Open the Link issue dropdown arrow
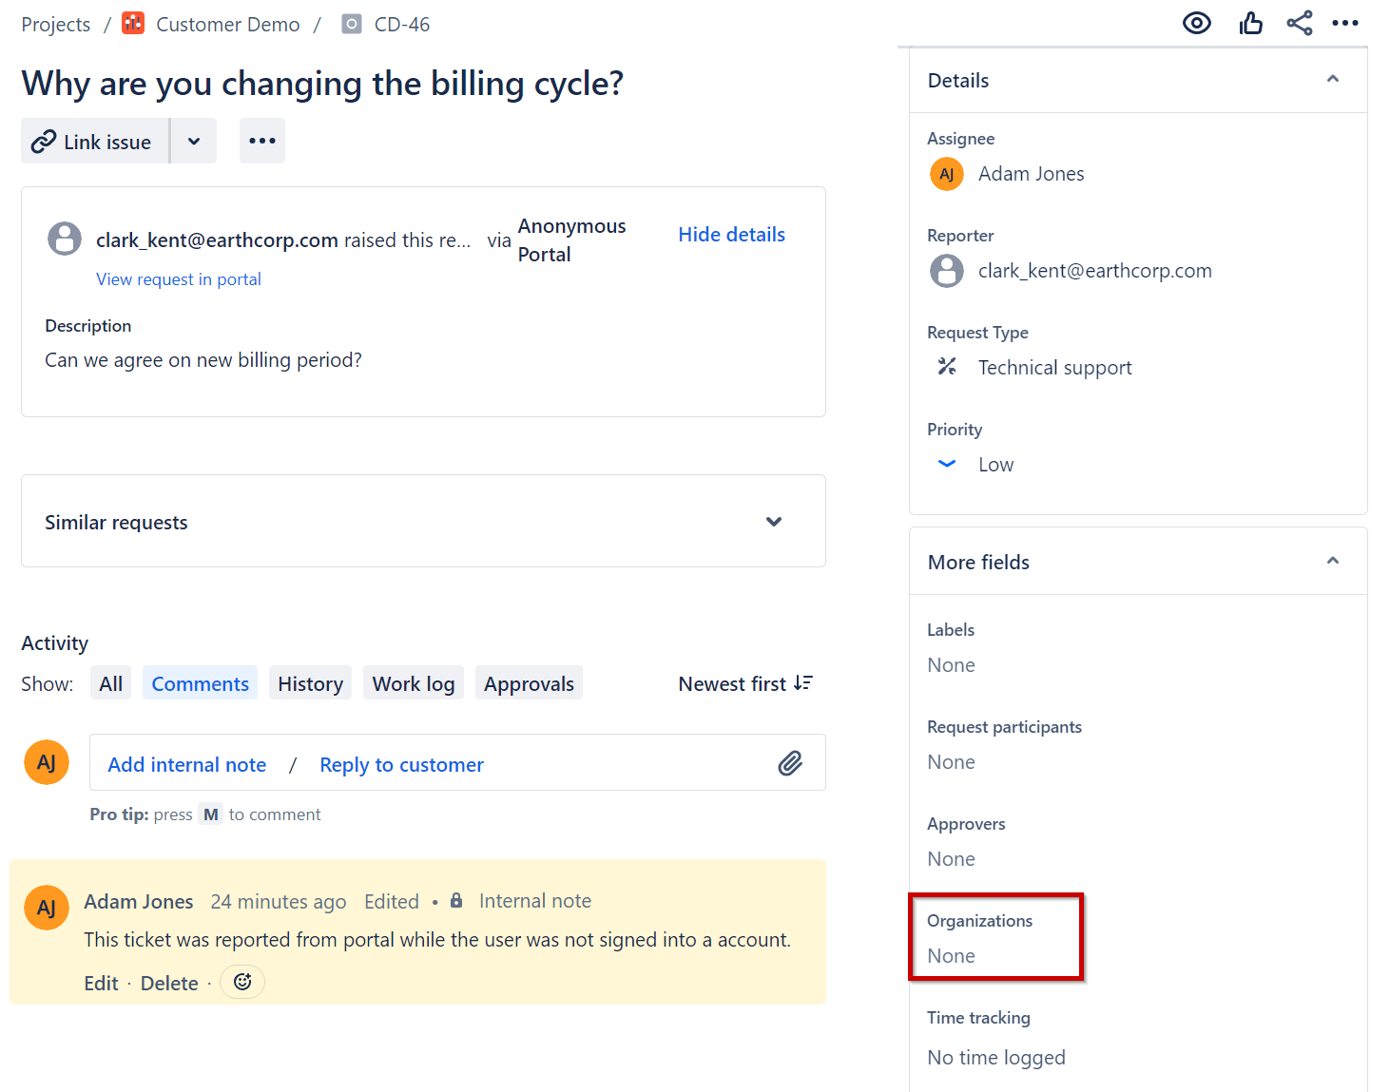This screenshot has width=1390, height=1092. pyautogui.click(x=194, y=141)
